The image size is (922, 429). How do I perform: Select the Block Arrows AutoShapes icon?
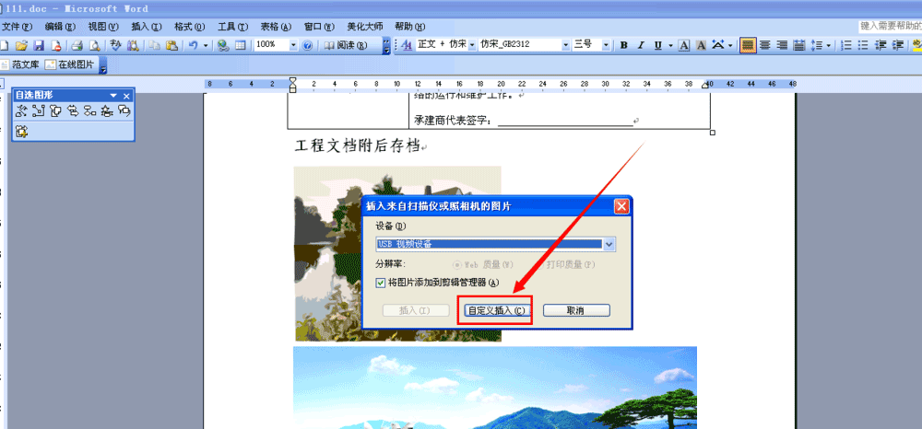(73, 110)
